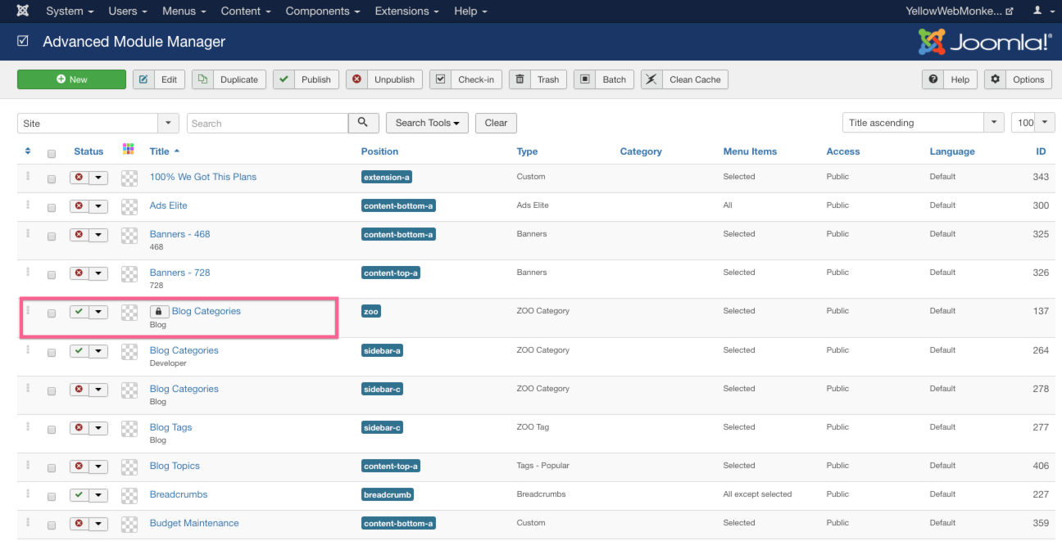
Task: Click the green New button
Action: pos(72,79)
